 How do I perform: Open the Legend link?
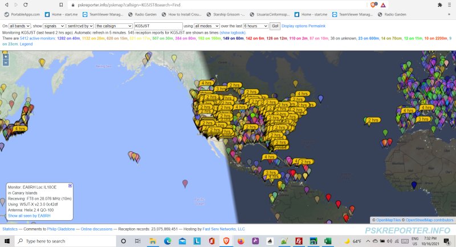coord(26,44)
